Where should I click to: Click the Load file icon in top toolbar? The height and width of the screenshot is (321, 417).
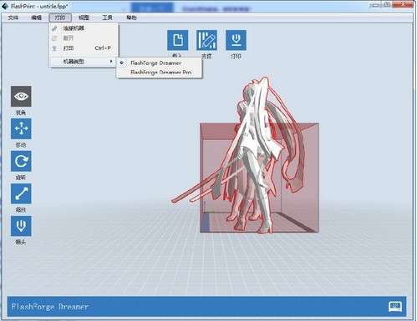coord(178,40)
